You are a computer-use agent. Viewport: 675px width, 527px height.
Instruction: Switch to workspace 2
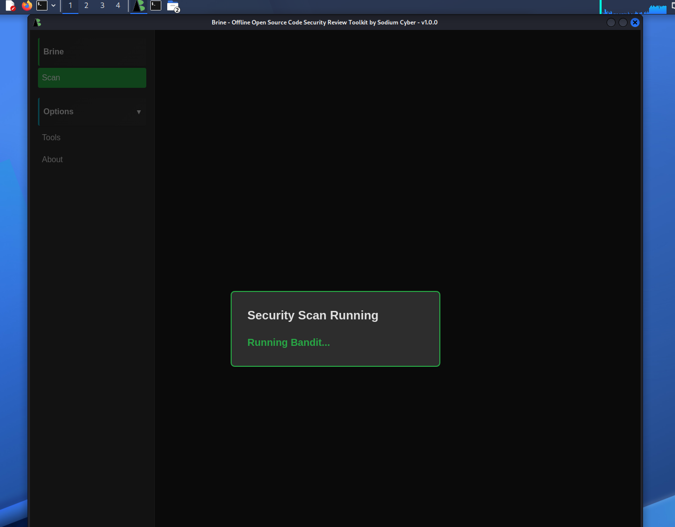pos(86,6)
